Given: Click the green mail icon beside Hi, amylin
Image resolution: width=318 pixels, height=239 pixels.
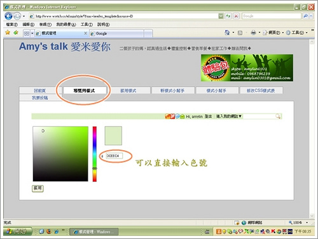Looking at the screenshot, I should (183, 116).
